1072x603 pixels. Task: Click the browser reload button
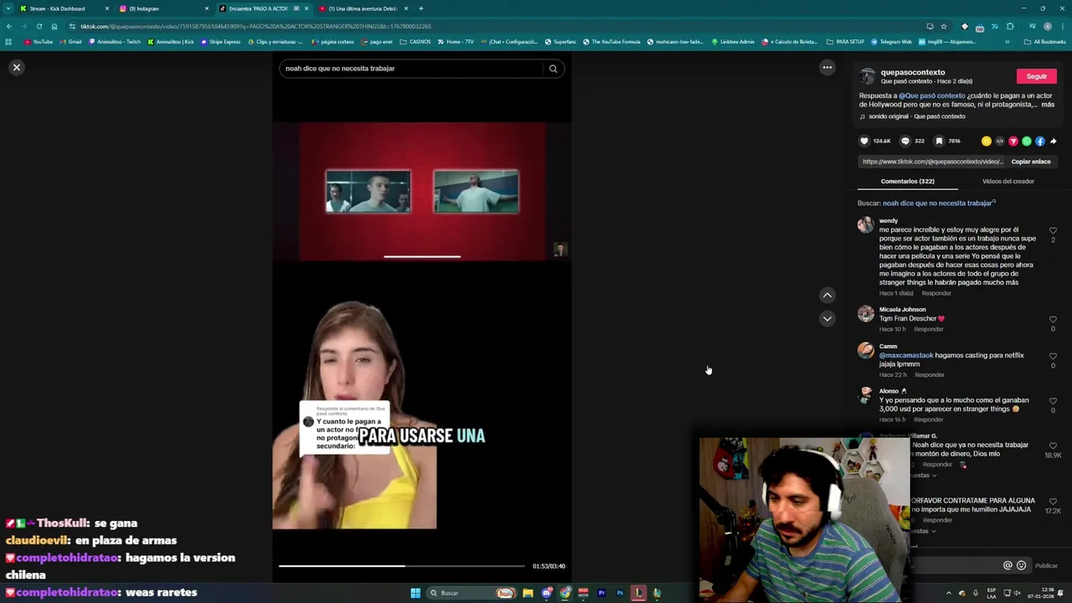click(x=39, y=26)
